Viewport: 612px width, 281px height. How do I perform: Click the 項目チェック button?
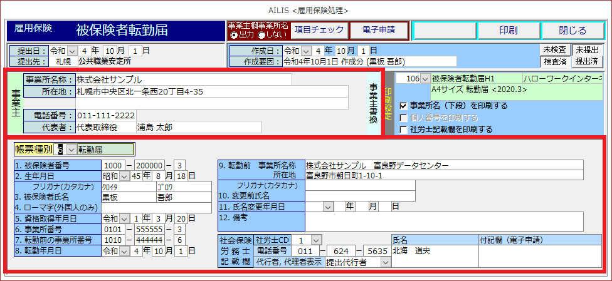click(319, 30)
